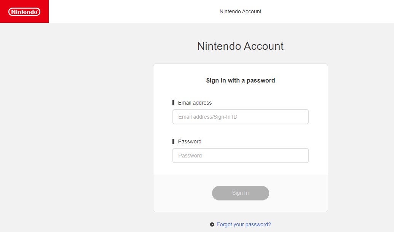This screenshot has width=394, height=232.
Task: Click inside the Email address/Sign-In ID field
Action: 240,116
